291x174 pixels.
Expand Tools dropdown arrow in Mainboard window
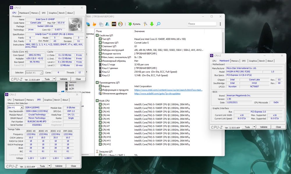pos(254,127)
